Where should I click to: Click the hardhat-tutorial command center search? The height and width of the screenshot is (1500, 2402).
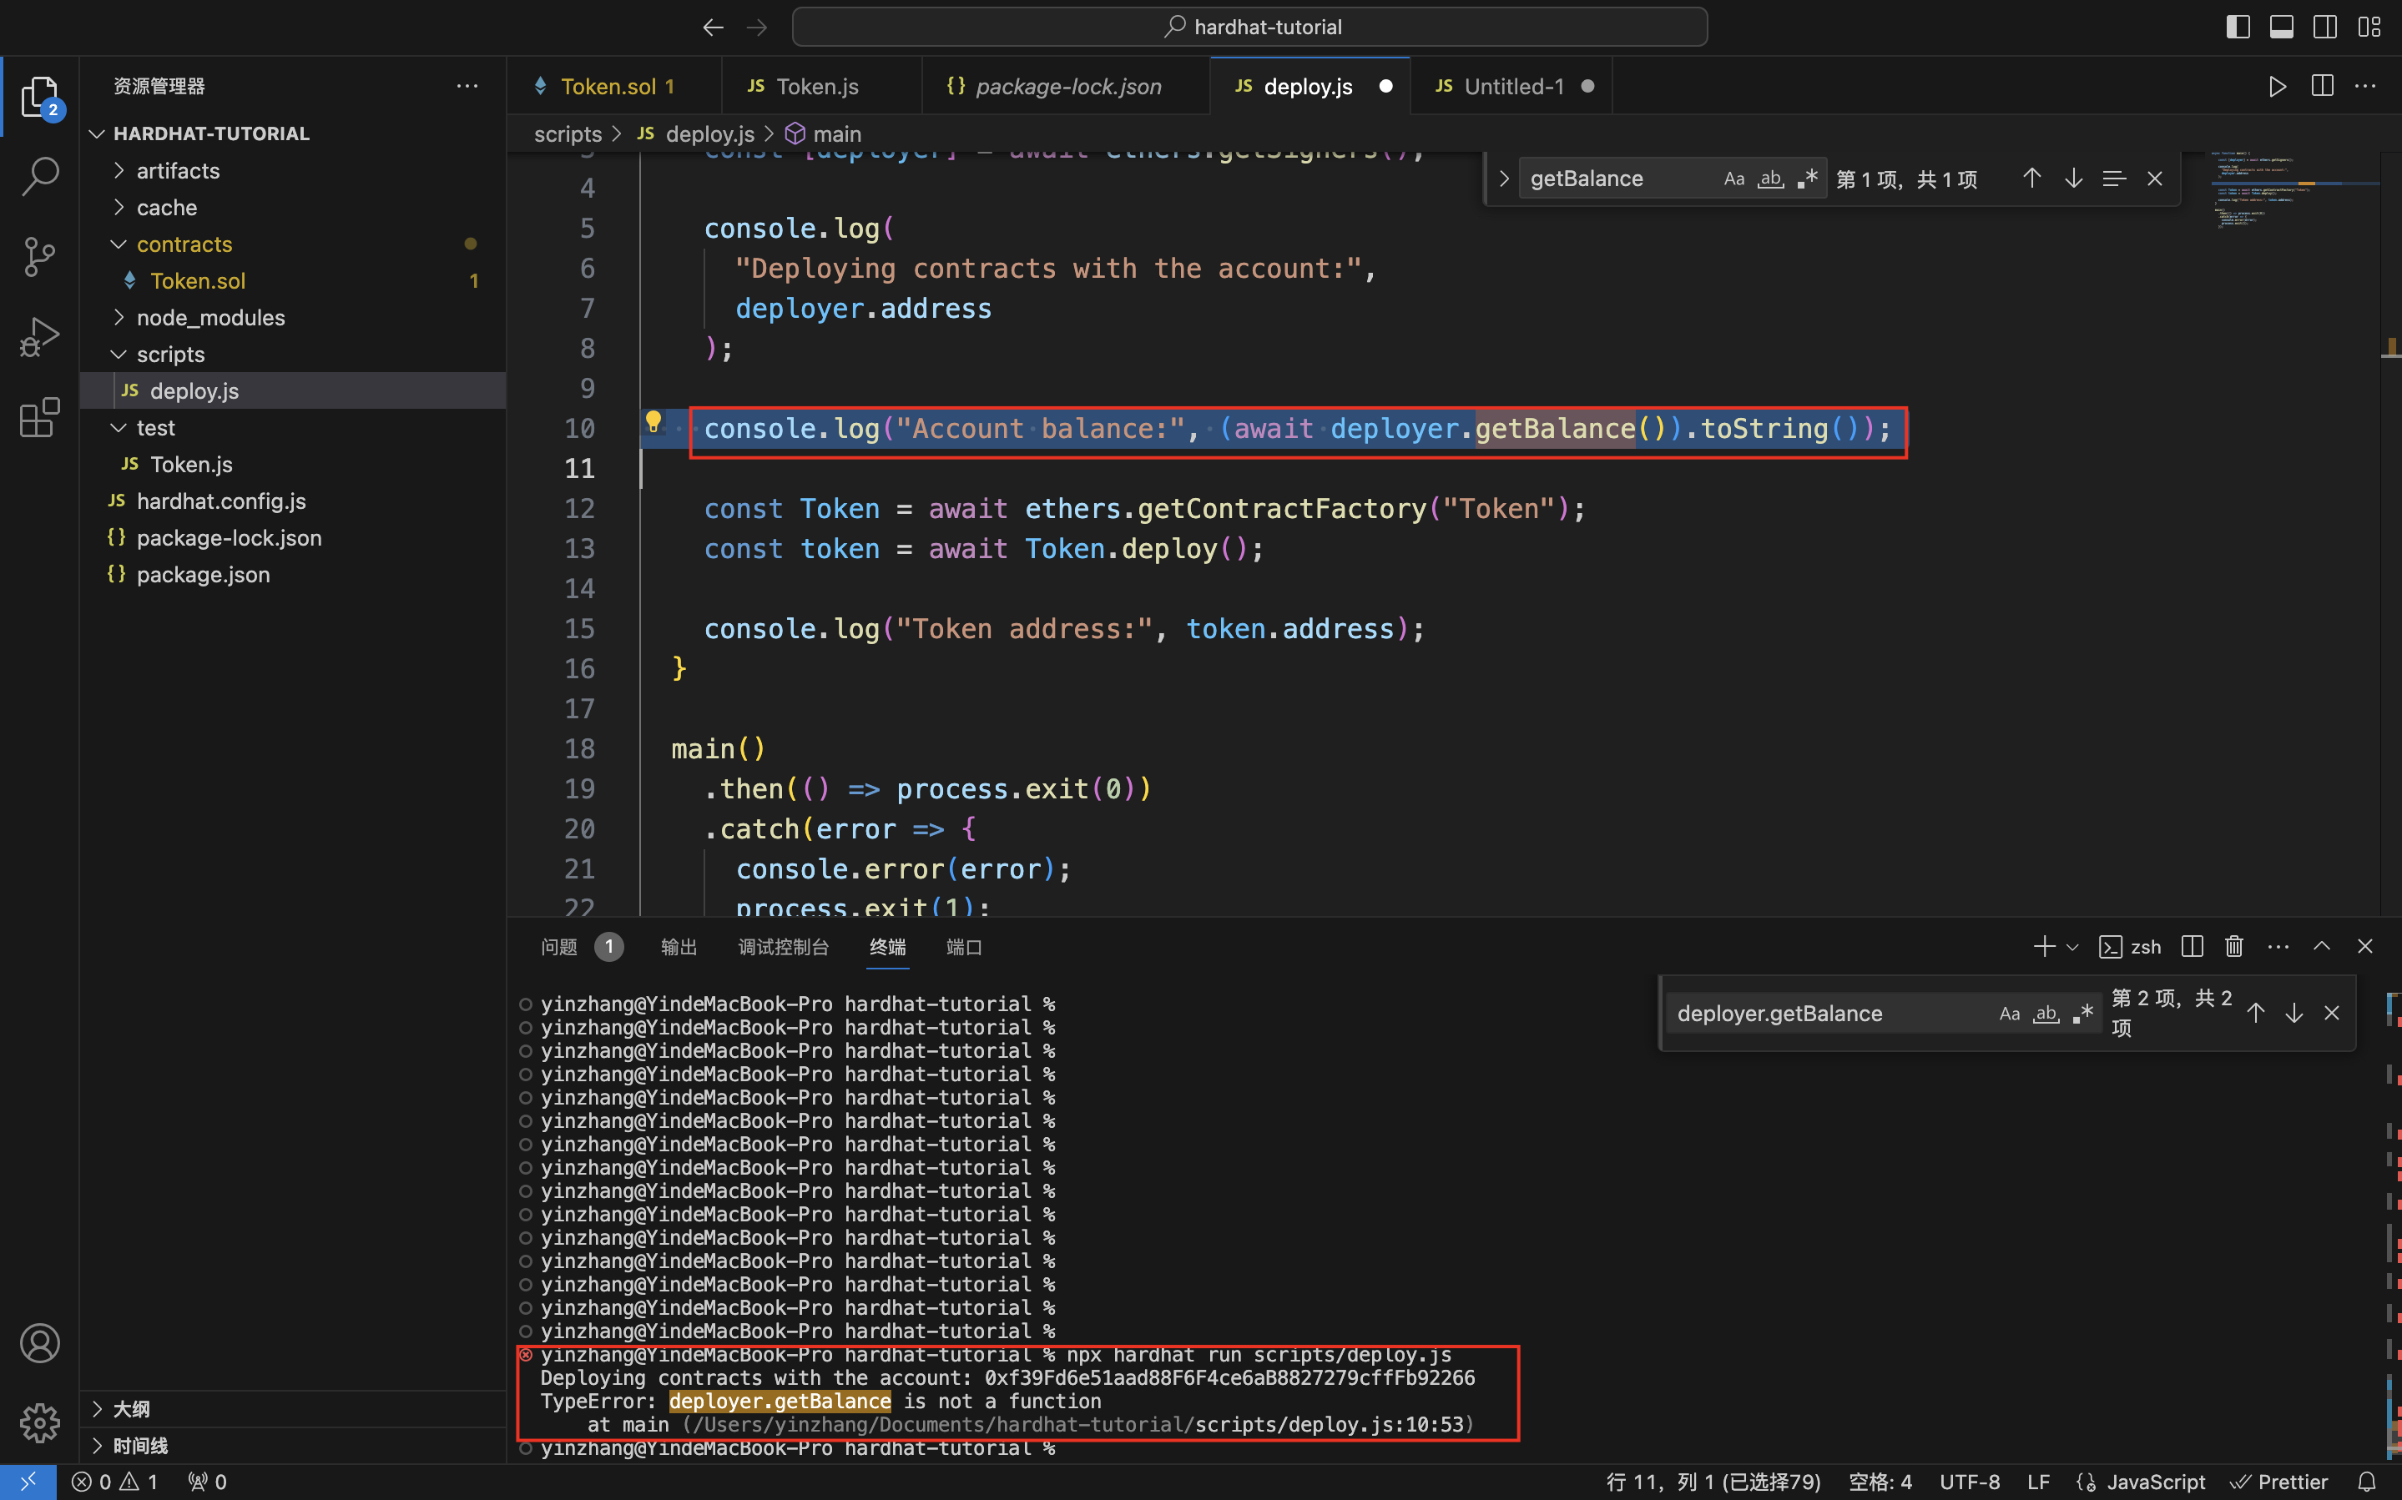[x=1249, y=27]
